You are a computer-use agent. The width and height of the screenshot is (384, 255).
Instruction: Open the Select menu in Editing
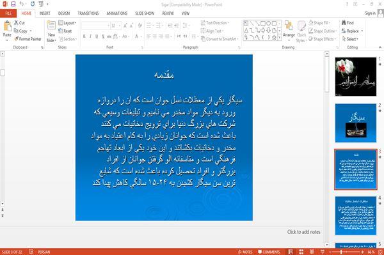(x=350, y=39)
